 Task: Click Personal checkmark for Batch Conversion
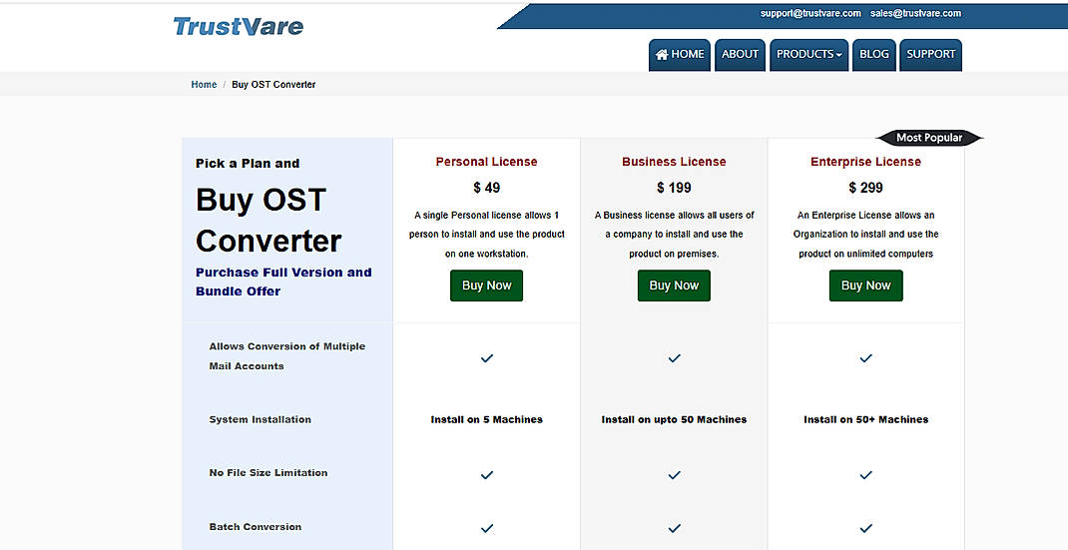pyautogui.click(x=486, y=528)
